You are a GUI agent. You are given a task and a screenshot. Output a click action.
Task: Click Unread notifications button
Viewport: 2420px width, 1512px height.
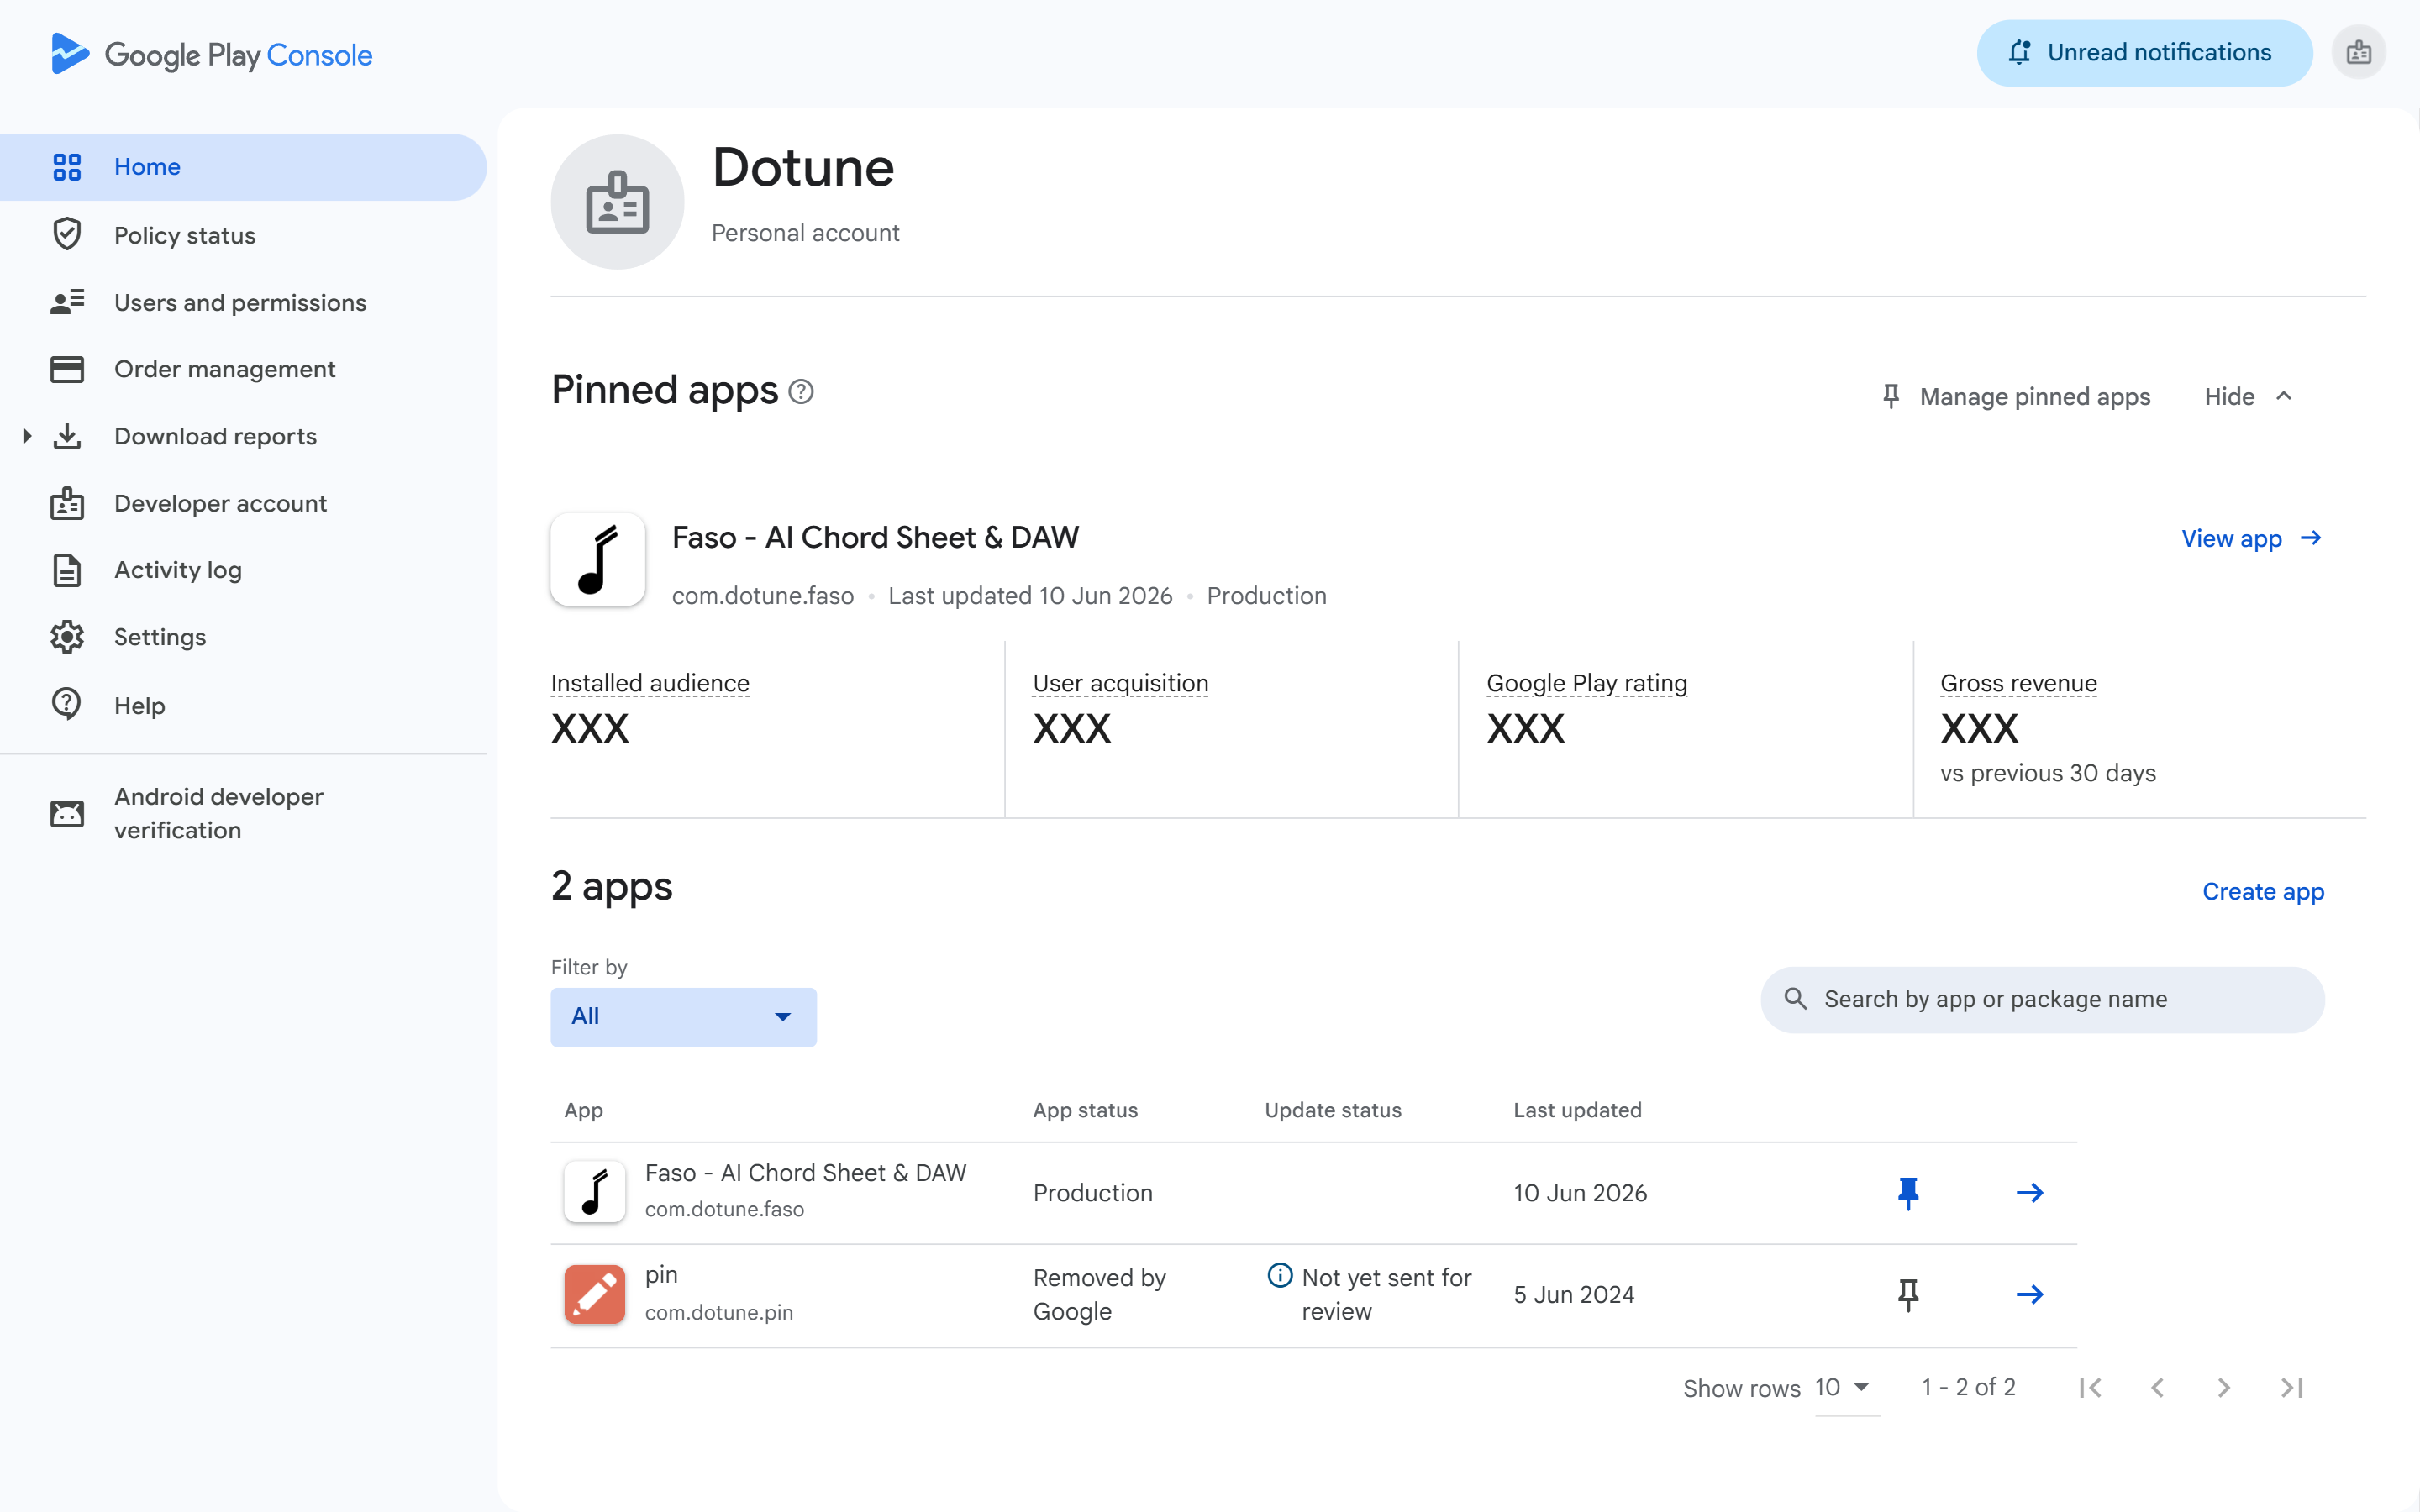point(2144,52)
